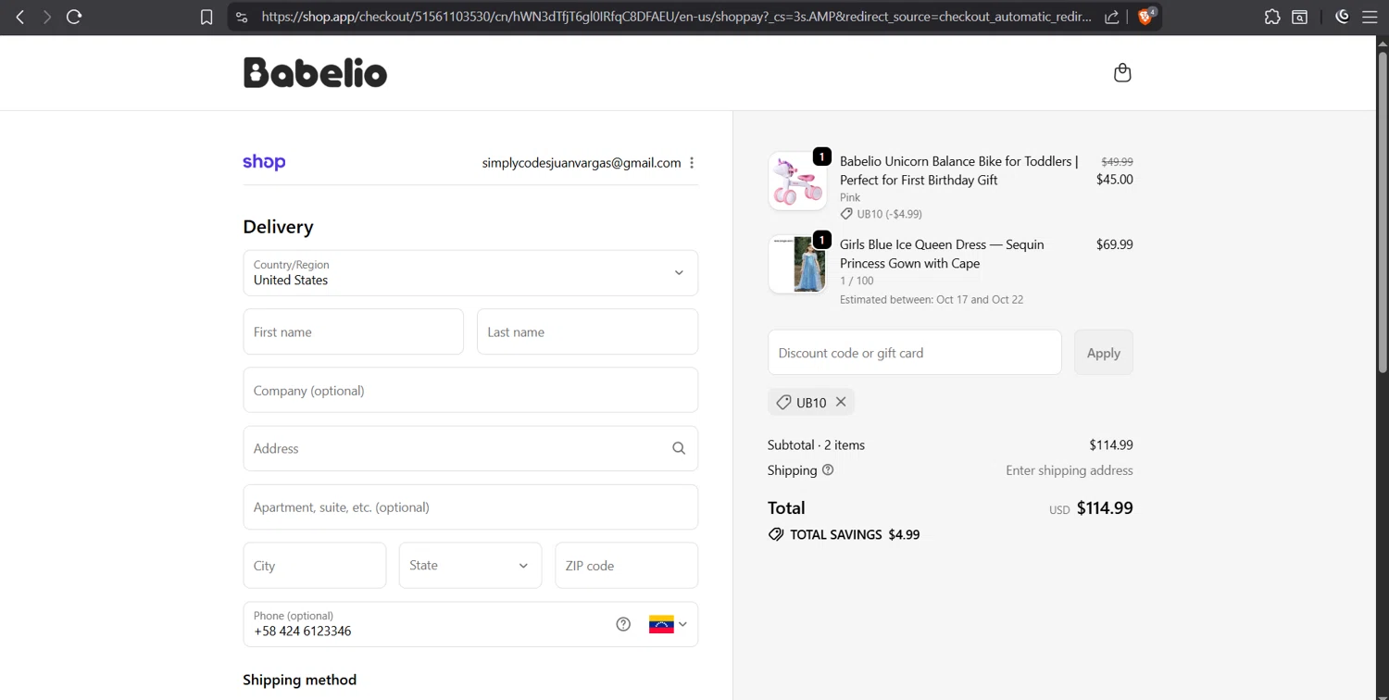The width and height of the screenshot is (1389, 700).
Task: Click the shipping info help icon
Action: tap(828, 469)
